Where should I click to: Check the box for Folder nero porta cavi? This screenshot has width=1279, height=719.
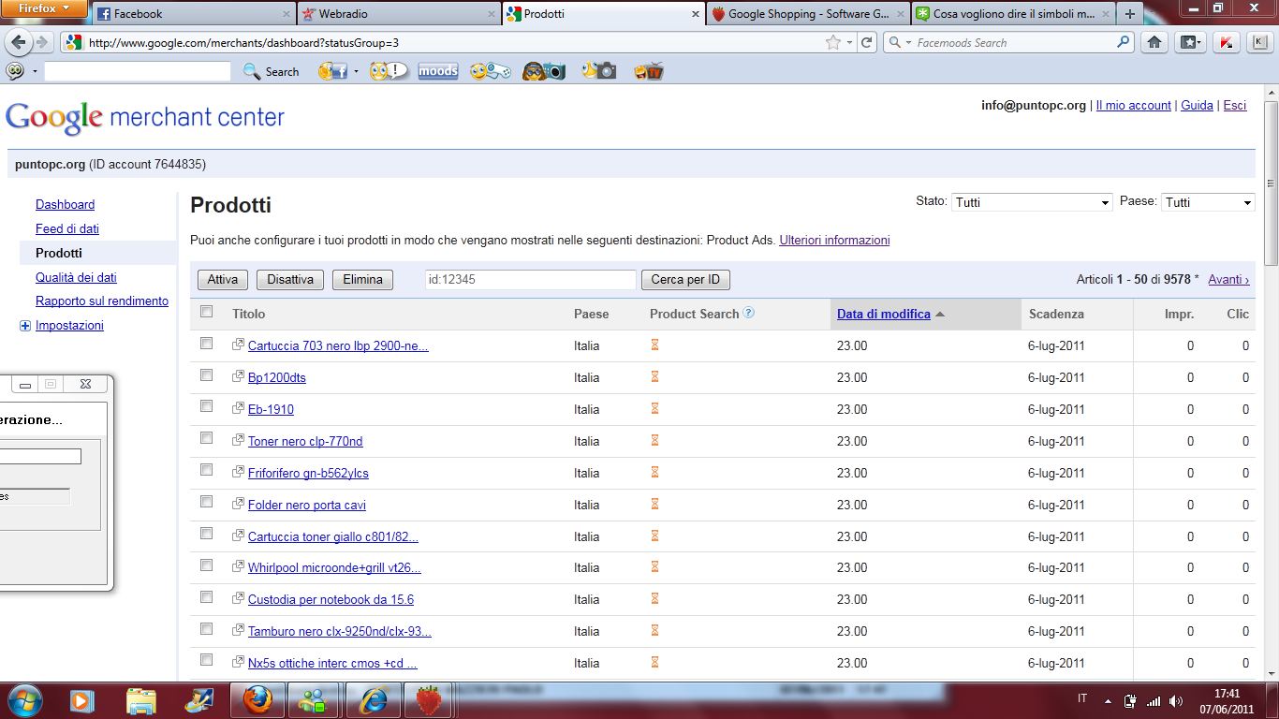[x=206, y=503]
